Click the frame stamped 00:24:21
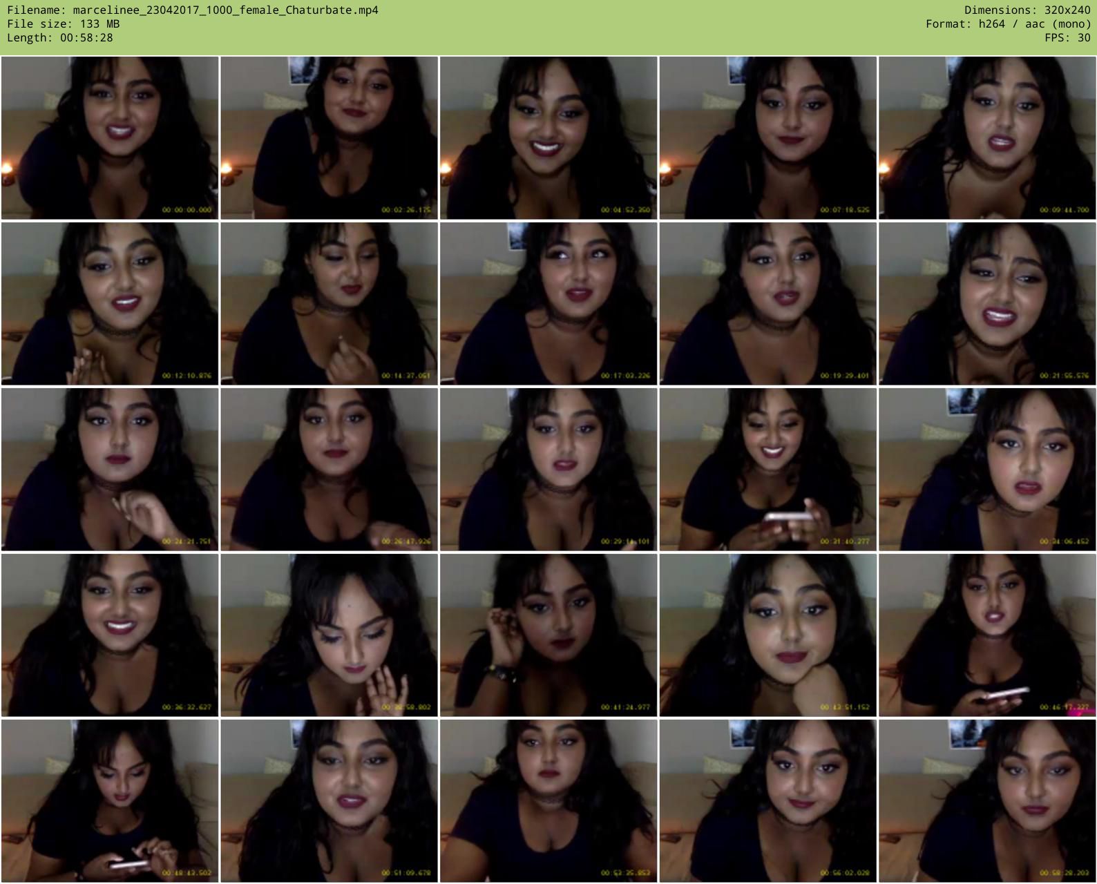 point(110,470)
